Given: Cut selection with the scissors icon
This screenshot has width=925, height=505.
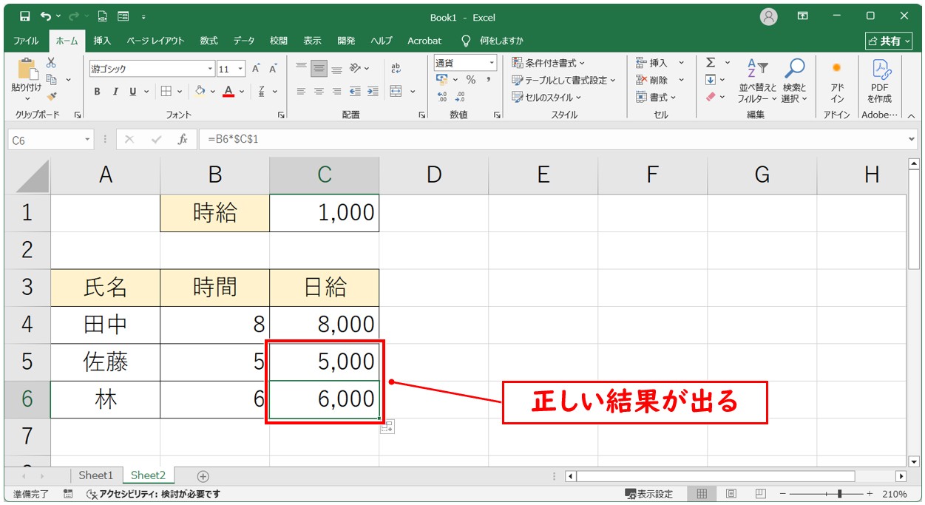Looking at the screenshot, I should [51, 64].
